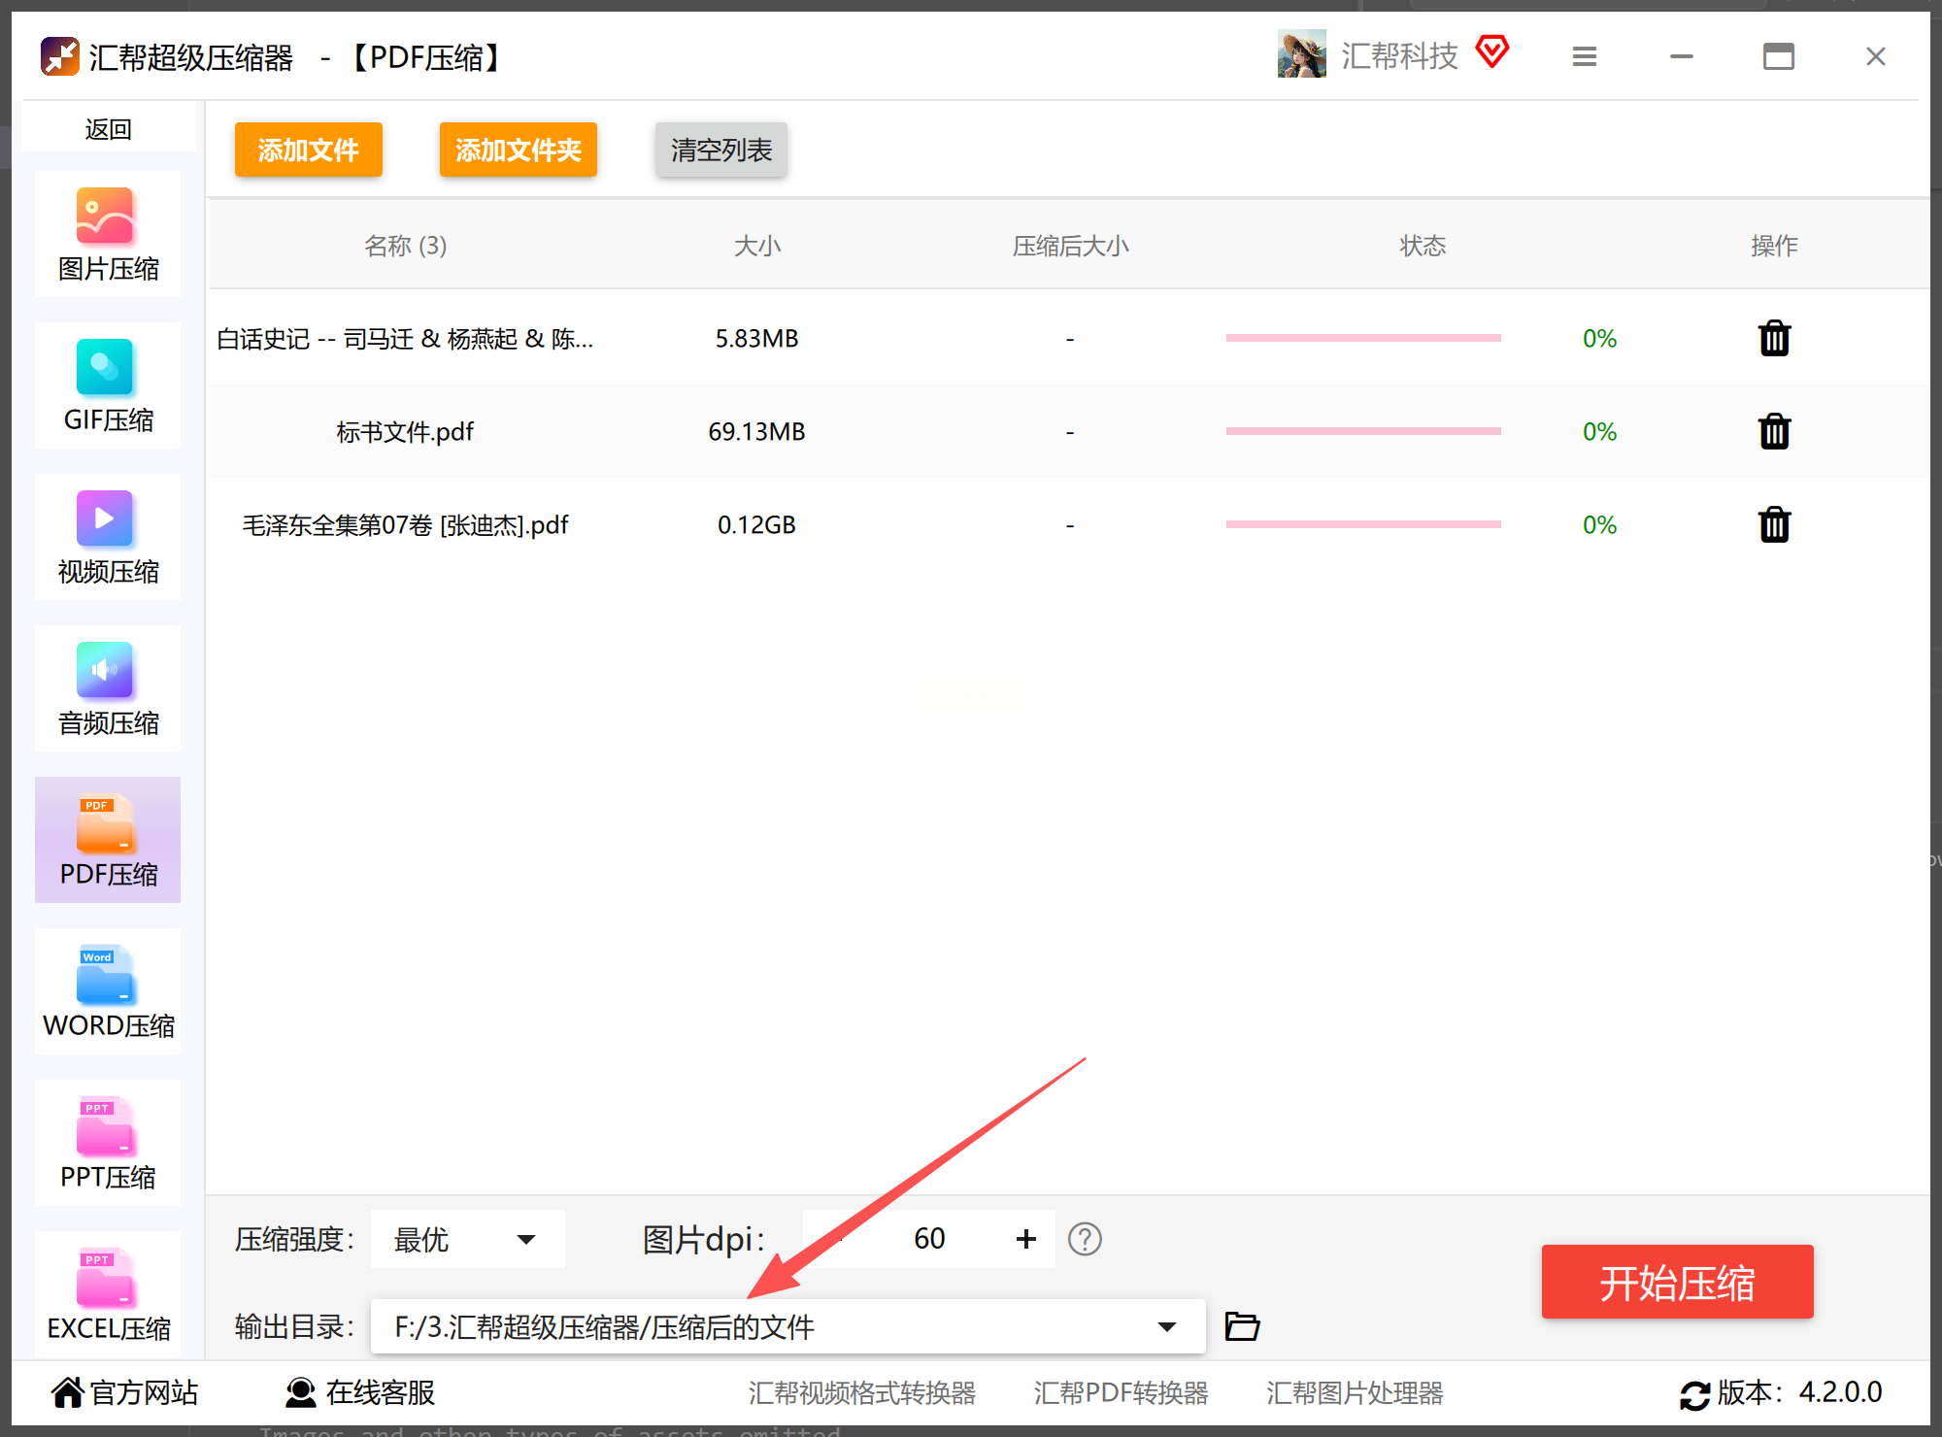Click the 图片dpi value field

(x=928, y=1239)
